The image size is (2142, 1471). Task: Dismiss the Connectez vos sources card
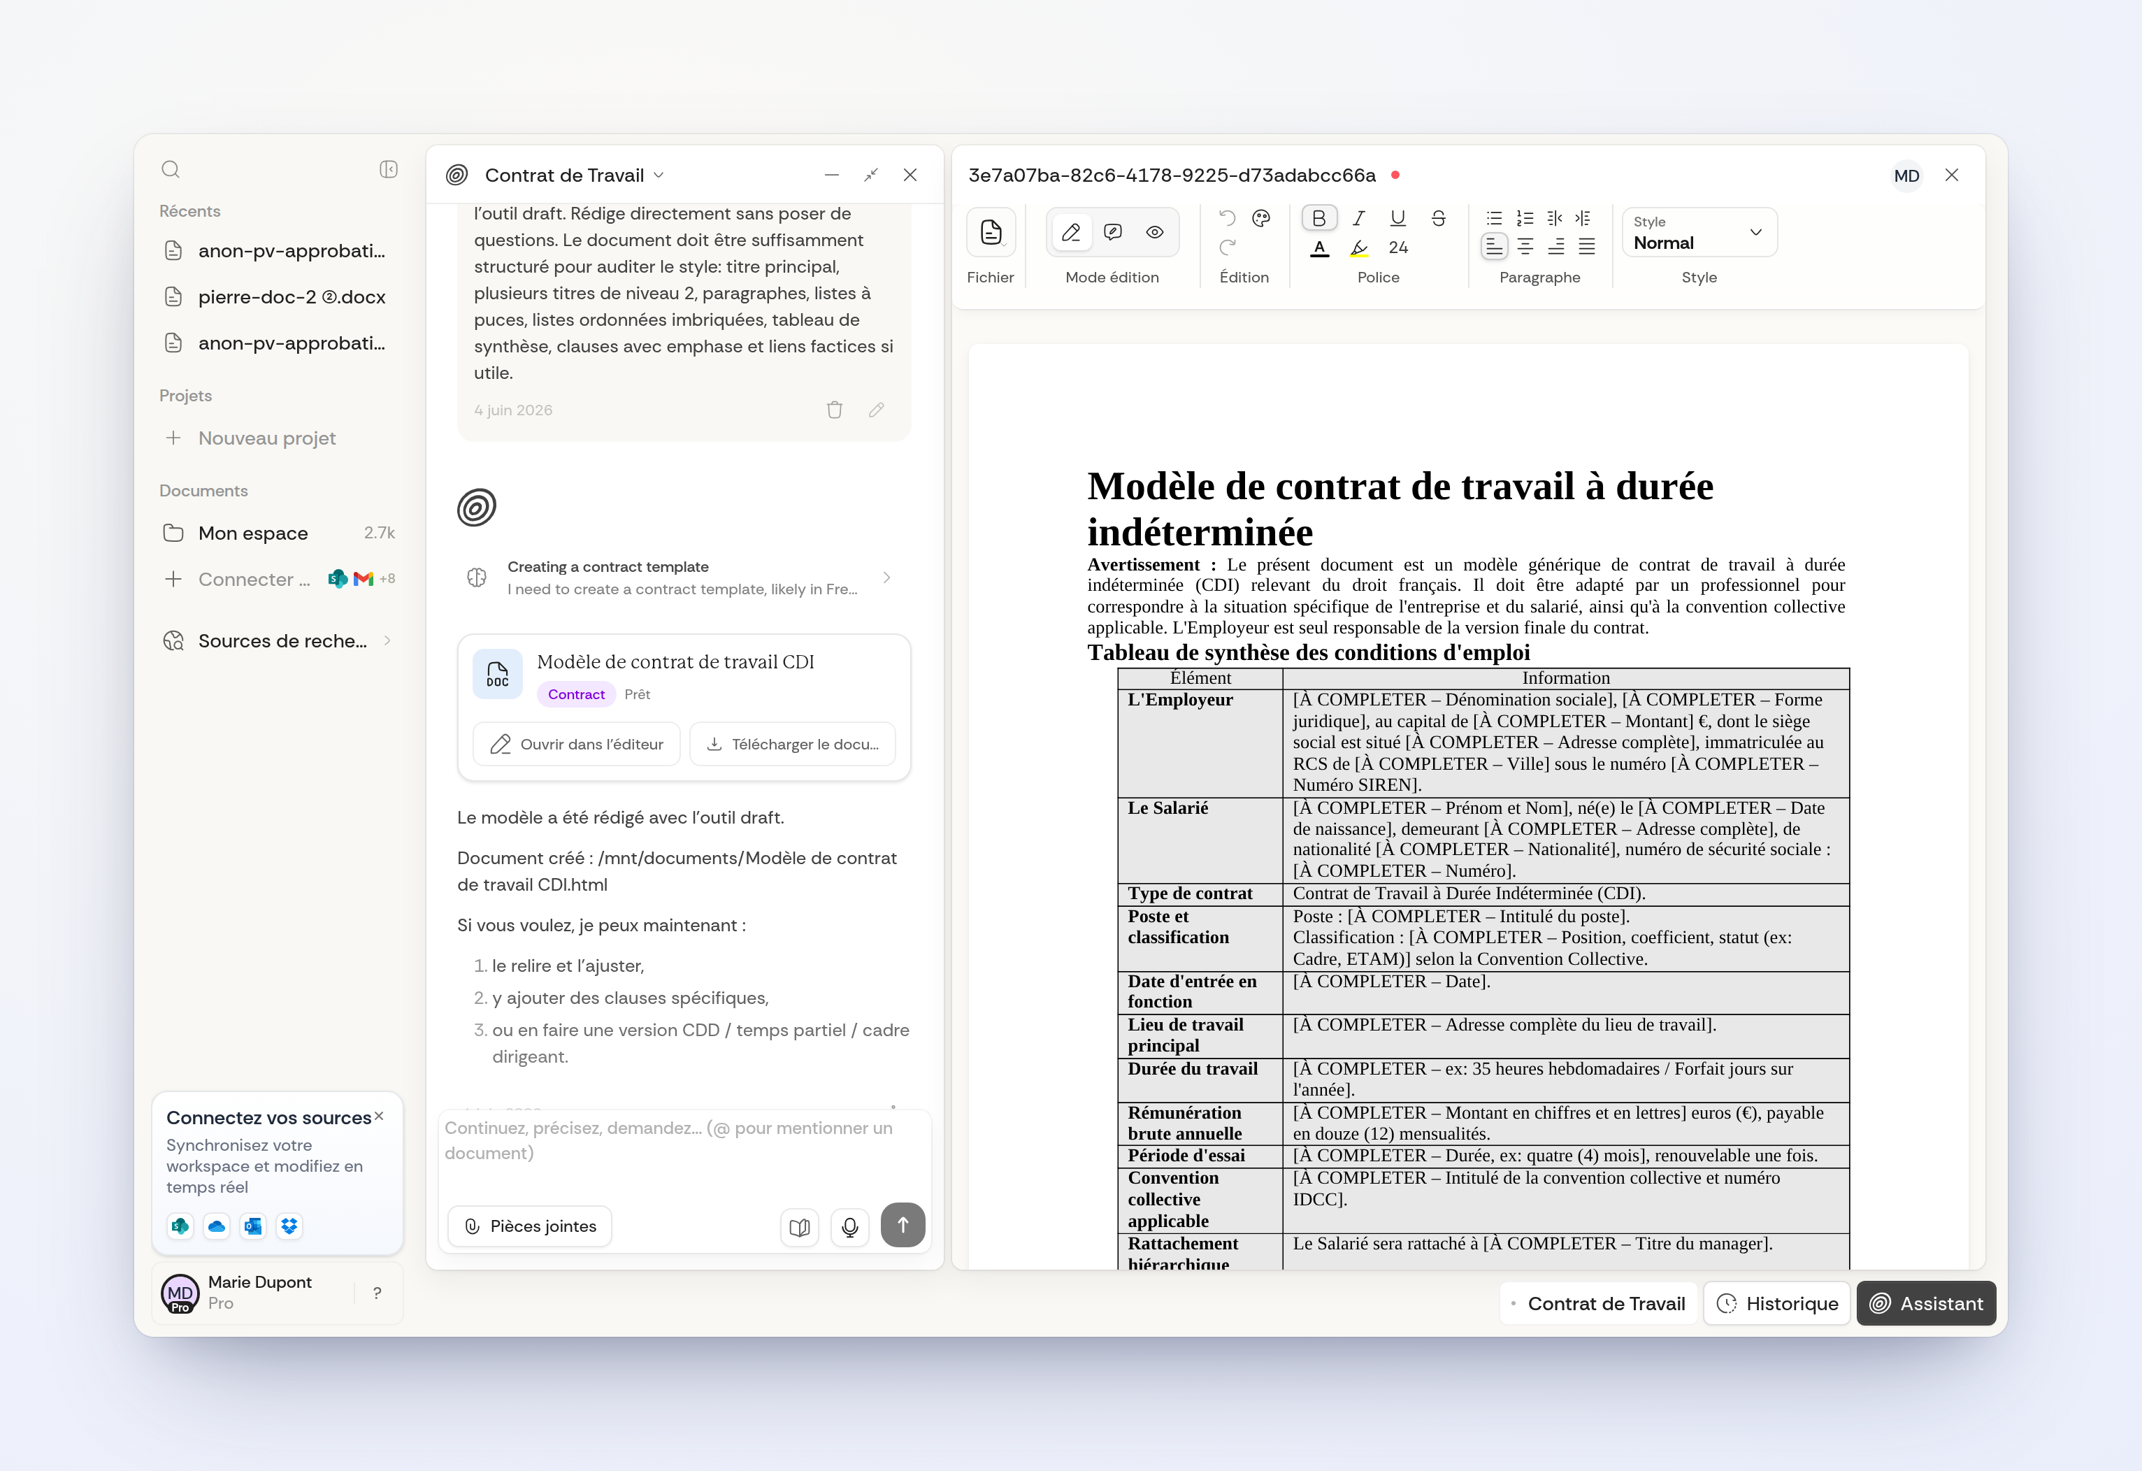point(379,1116)
